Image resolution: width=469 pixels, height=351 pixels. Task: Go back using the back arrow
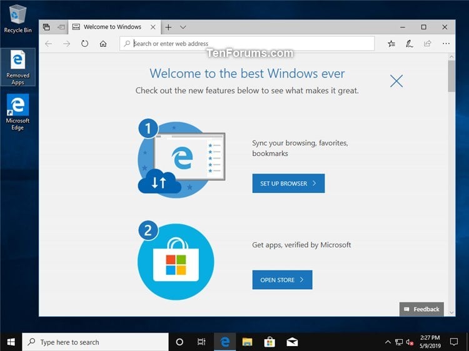[x=48, y=44]
